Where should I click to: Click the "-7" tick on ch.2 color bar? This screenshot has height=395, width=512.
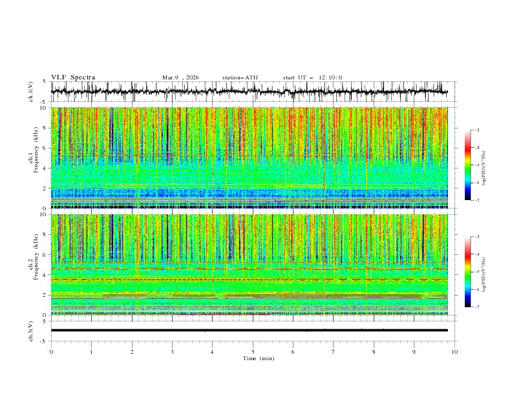pos(477,307)
